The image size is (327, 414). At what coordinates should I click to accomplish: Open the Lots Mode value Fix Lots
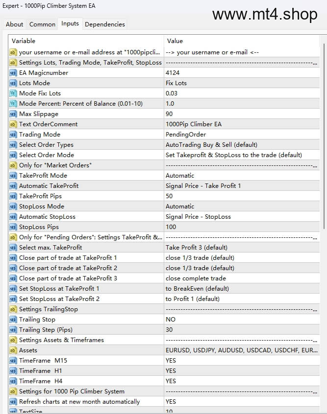pyautogui.click(x=242, y=83)
